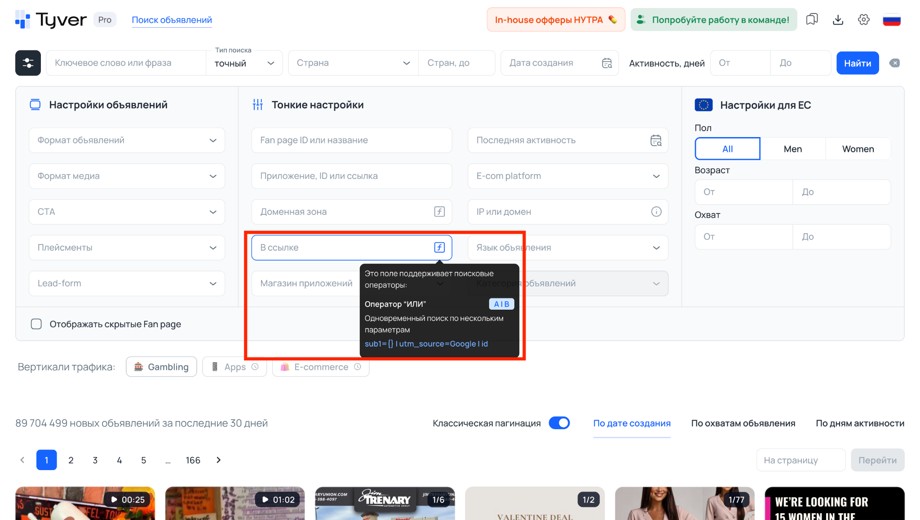Click the filter settings toggle icon
The image size is (920, 520).
[28, 63]
